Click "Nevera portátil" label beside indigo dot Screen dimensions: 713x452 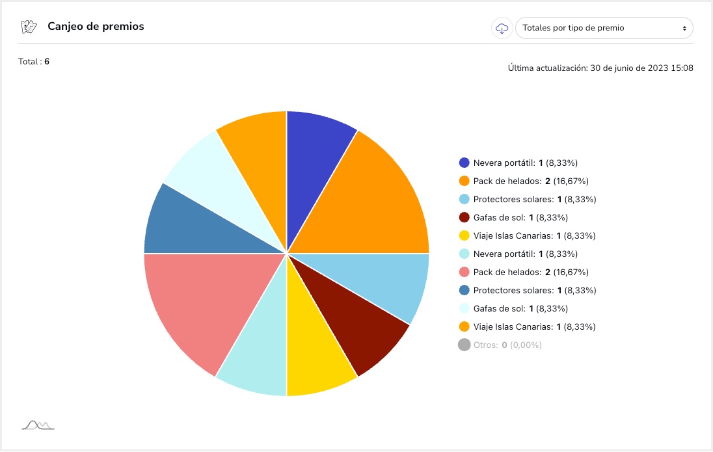coord(526,163)
